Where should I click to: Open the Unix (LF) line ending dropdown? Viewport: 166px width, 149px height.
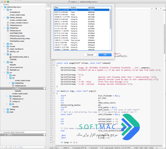(x=95, y=148)
